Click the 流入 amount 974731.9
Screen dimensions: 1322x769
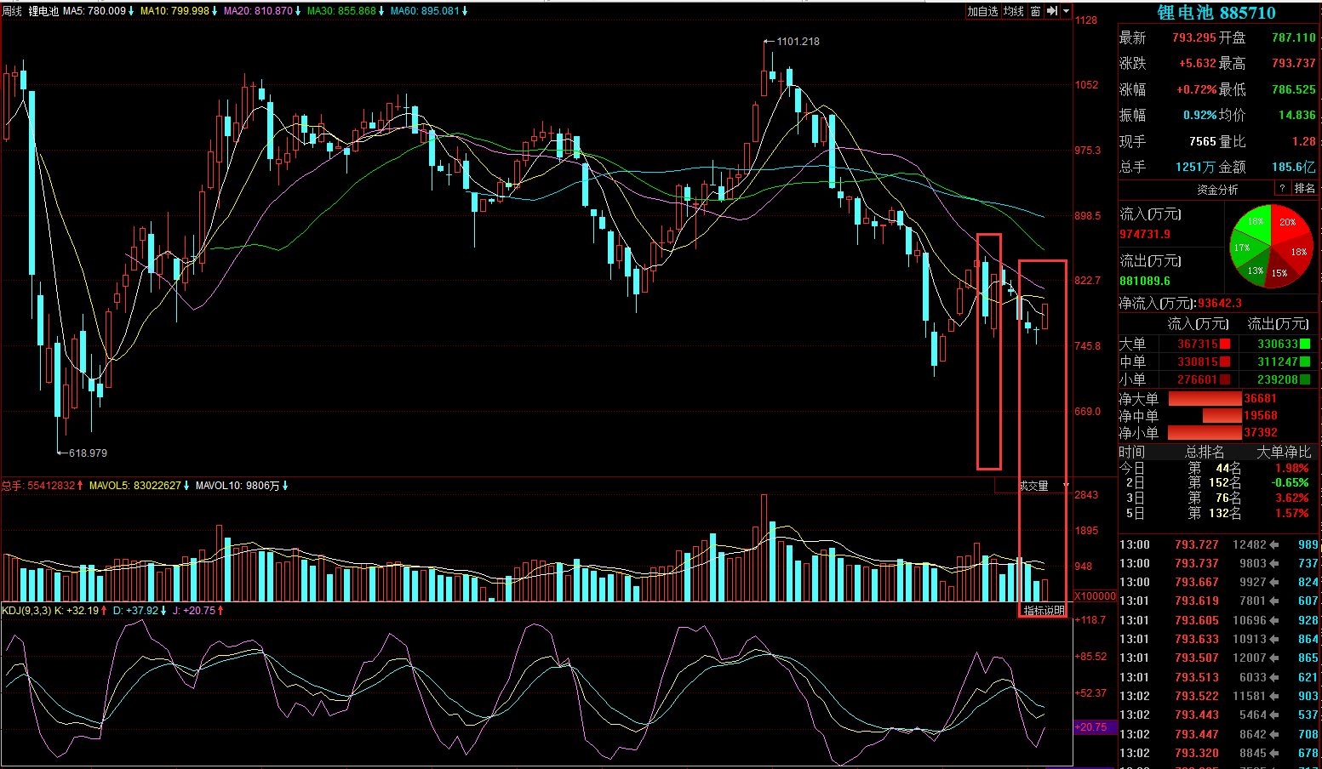click(1145, 234)
